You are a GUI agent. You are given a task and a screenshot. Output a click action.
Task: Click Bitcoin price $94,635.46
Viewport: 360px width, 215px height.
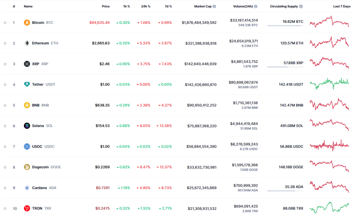[99, 22]
